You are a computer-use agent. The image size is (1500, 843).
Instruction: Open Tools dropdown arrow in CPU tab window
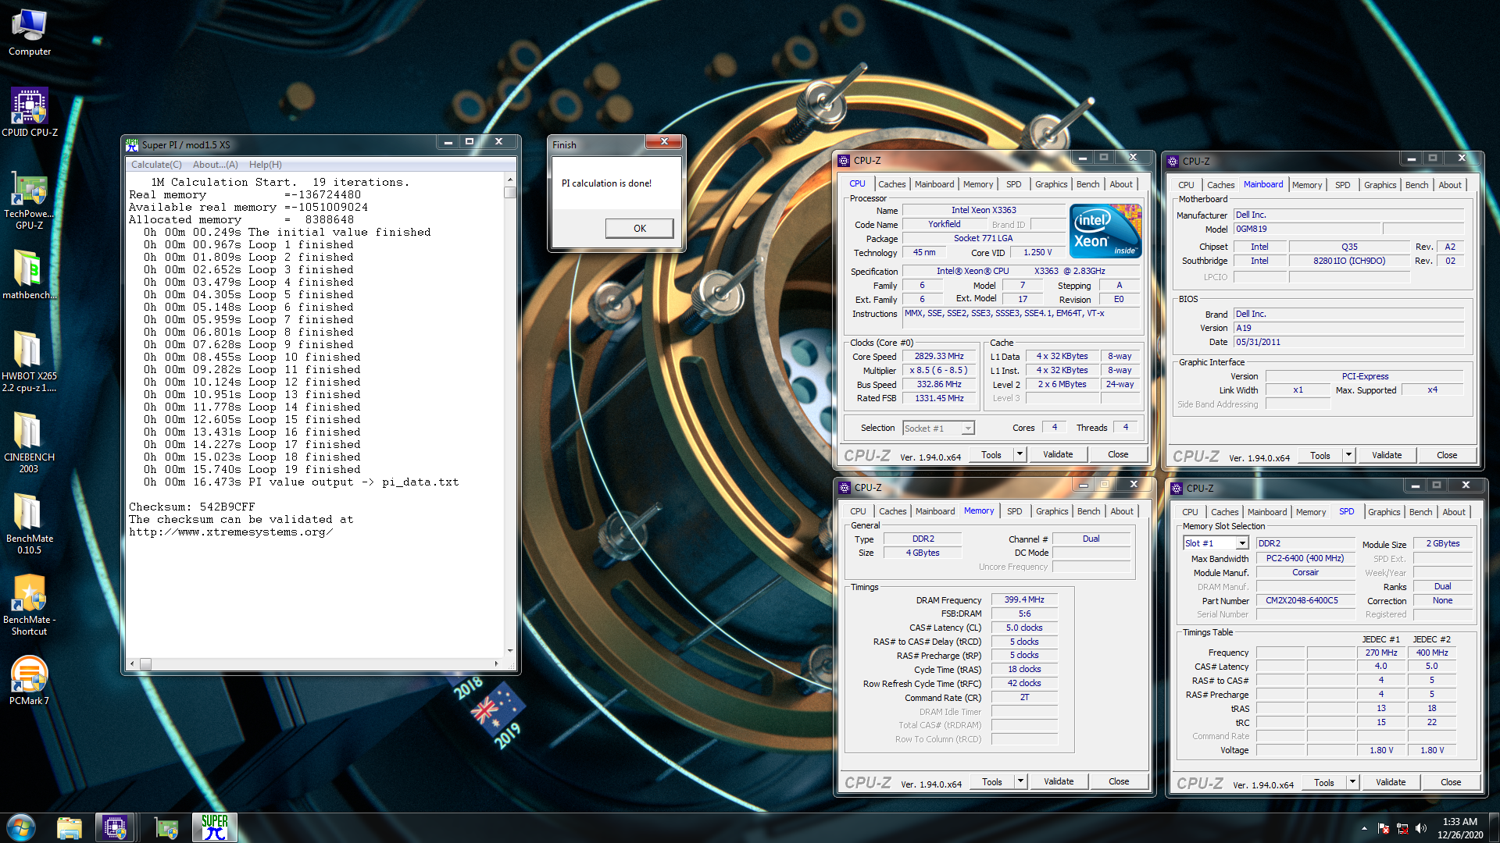pyautogui.click(x=1020, y=454)
